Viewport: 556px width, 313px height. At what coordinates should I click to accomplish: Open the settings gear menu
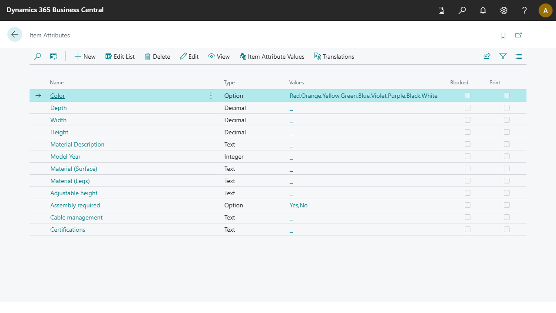[x=504, y=10]
